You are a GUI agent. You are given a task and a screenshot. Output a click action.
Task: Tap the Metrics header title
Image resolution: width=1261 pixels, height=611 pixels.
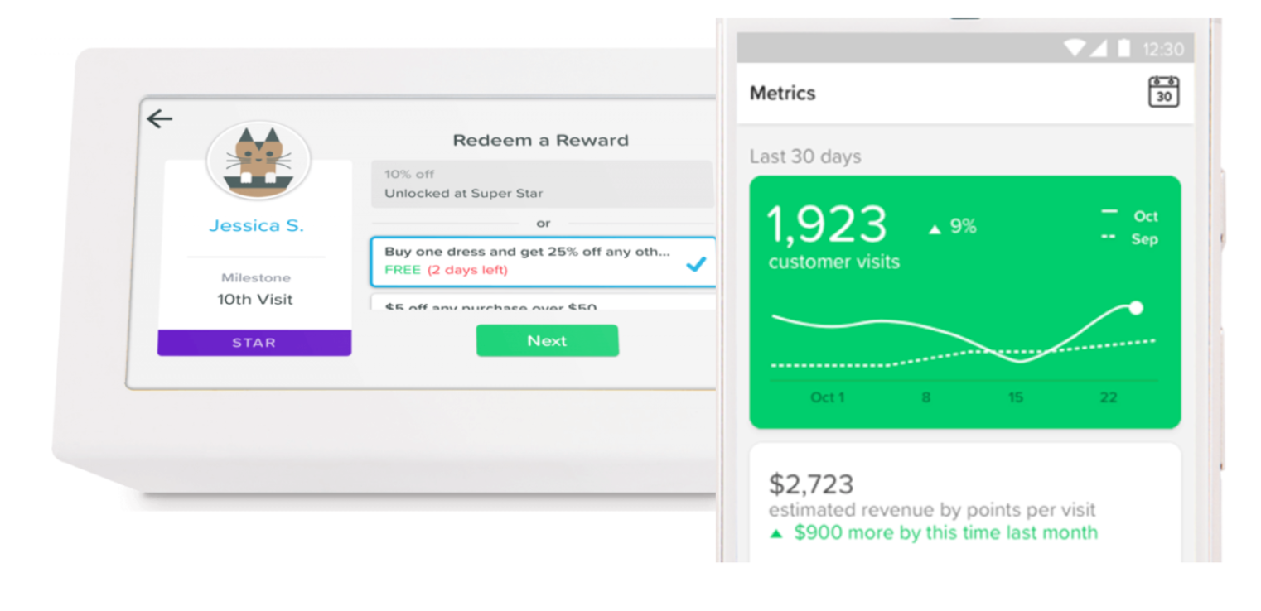coord(782,93)
